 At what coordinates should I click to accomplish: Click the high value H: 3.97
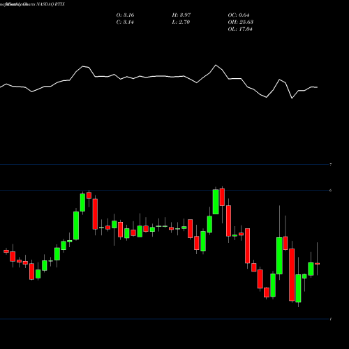tap(181, 15)
